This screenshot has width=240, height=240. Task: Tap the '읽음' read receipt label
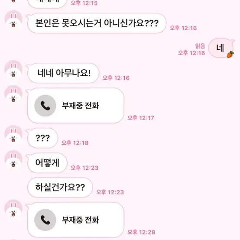point(200,46)
